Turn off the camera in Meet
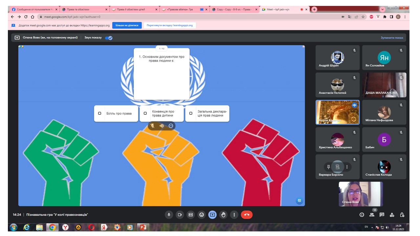 coord(179,215)
